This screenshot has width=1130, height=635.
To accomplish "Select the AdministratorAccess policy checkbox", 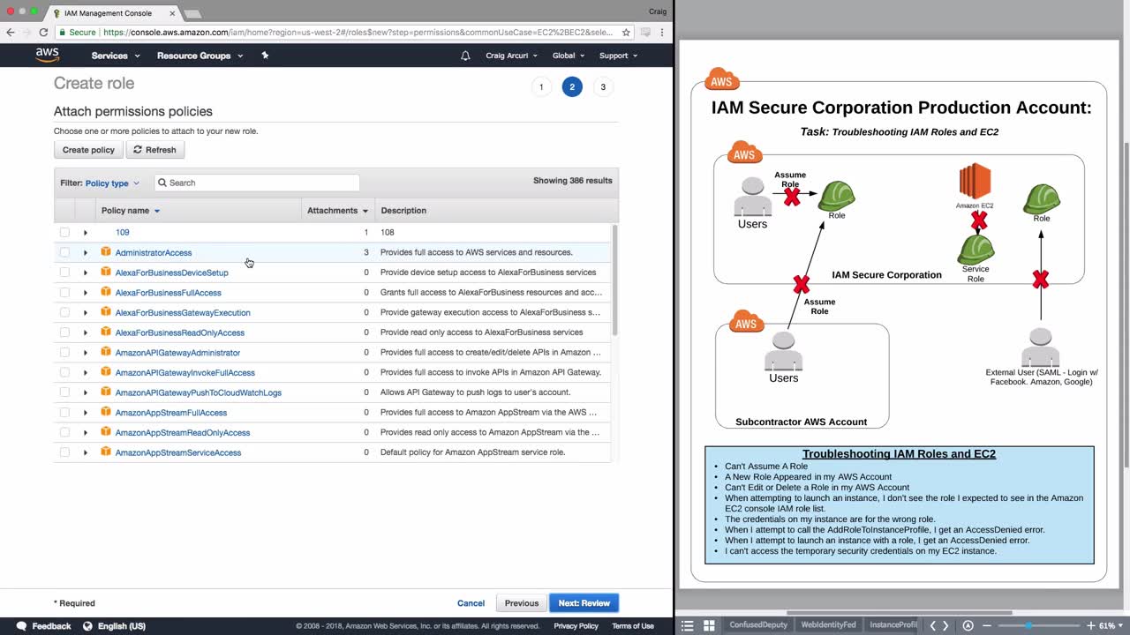I will pos(64,252).
